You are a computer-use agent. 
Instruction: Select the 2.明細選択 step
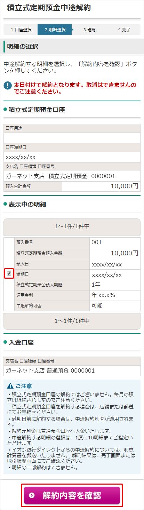tap(55, 30)
